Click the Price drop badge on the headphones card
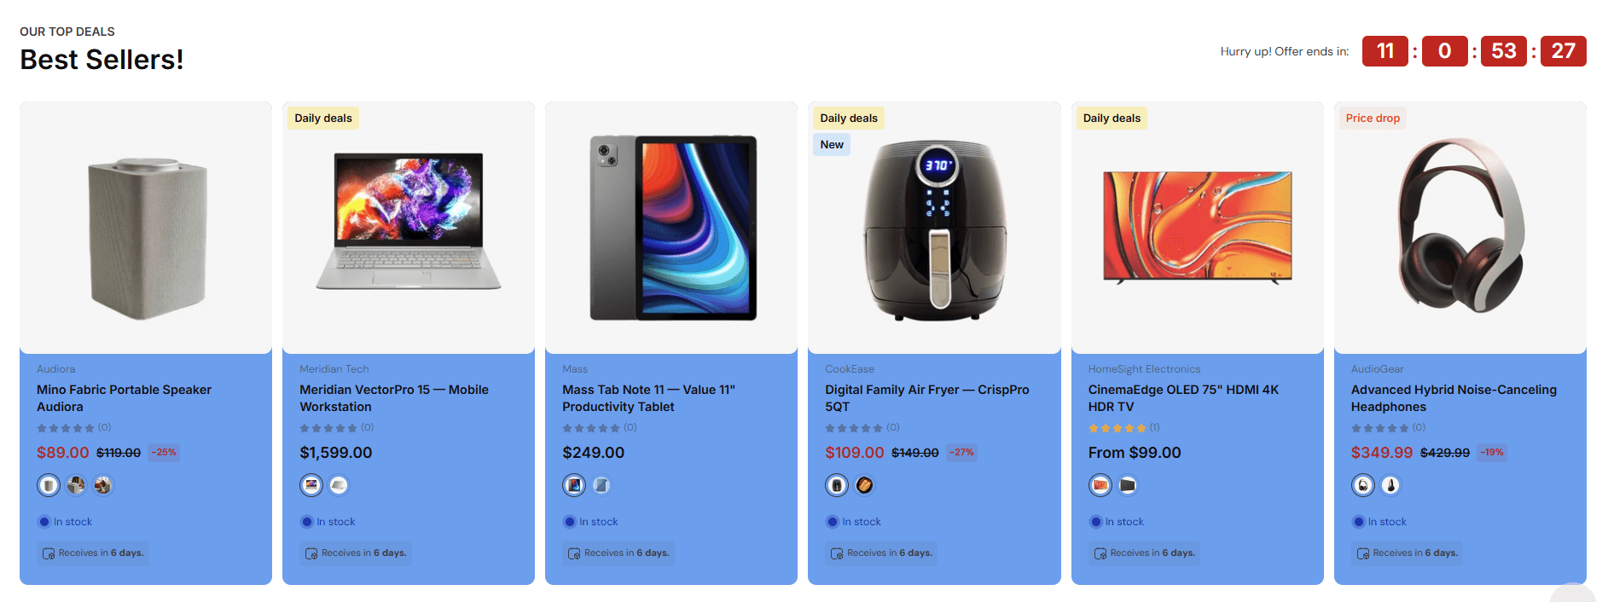This screenshot has height=602, width=1608. [x=1373, y=118]
